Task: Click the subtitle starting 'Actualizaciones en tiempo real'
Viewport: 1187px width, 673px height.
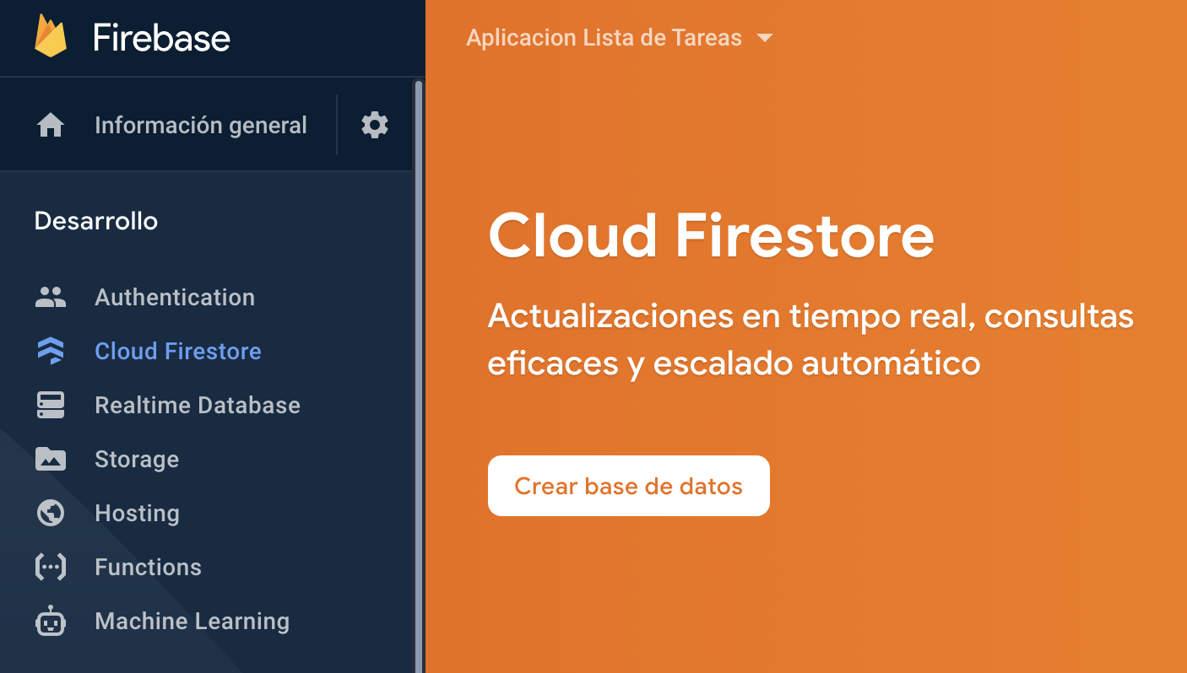Action: (x=810, y=340)
